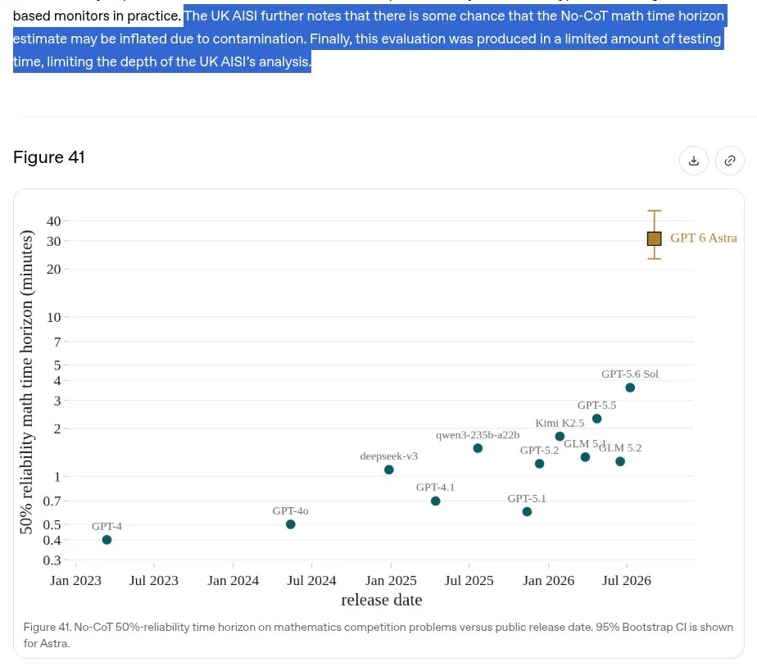Click the 'Jul 2026' axis label

click(x=626, y=580)
